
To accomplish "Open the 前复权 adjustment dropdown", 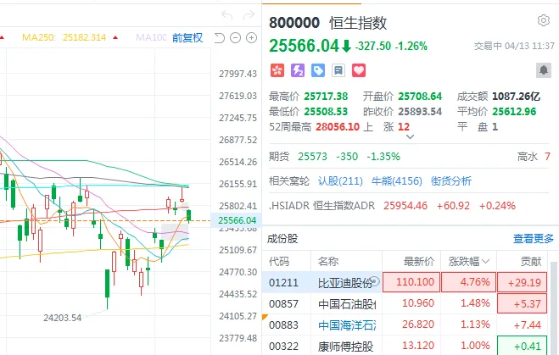I will click(187, 37).
